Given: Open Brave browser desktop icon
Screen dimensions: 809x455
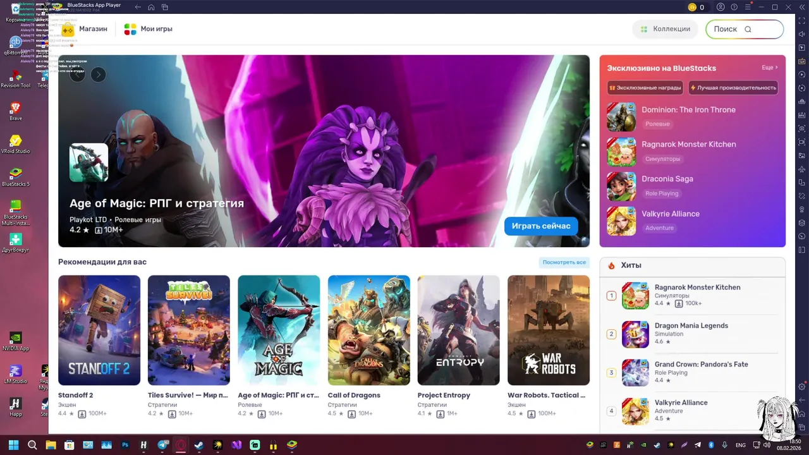Looking at the screenshot, I should coord(16,111).
